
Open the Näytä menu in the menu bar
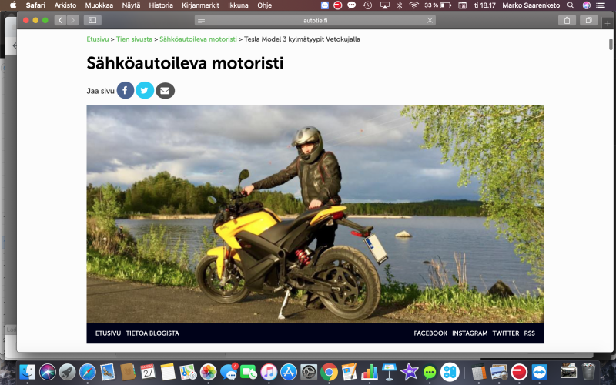pos(131,5)
